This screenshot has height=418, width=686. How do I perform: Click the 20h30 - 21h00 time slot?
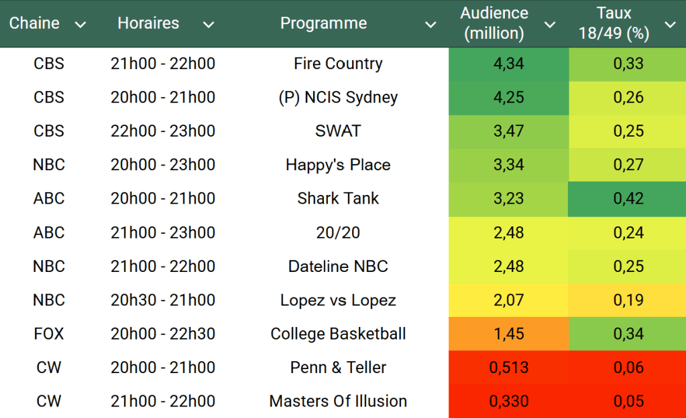[163, 300]
